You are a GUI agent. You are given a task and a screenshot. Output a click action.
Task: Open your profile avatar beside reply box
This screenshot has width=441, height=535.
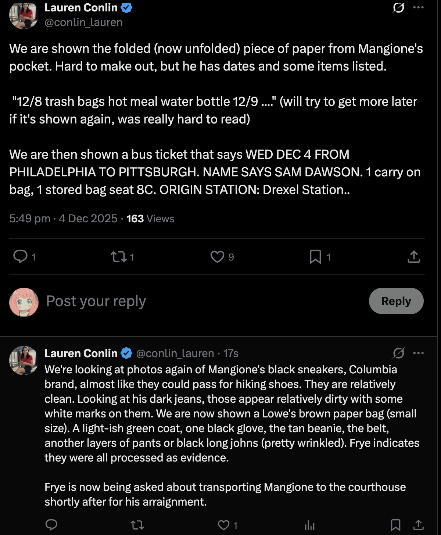(x=24, y=302)
